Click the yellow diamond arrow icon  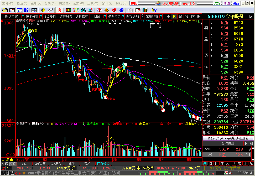pos(107,10)
